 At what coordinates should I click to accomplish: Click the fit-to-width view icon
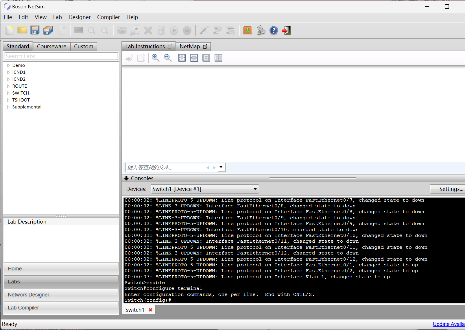tap(194, 58)
